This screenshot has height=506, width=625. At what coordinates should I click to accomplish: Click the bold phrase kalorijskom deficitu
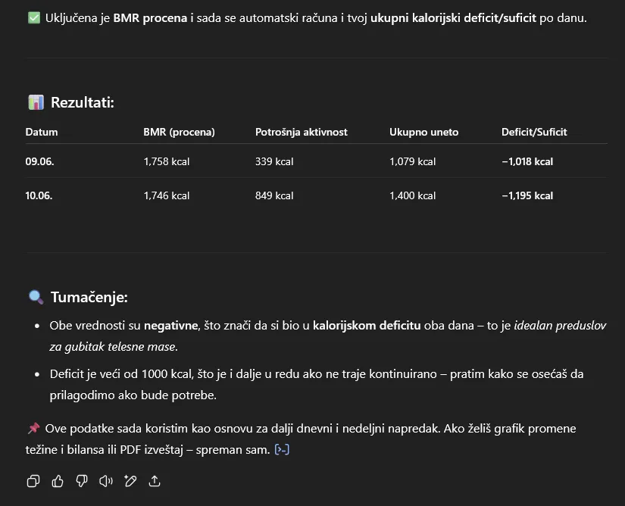coord(367,326)
